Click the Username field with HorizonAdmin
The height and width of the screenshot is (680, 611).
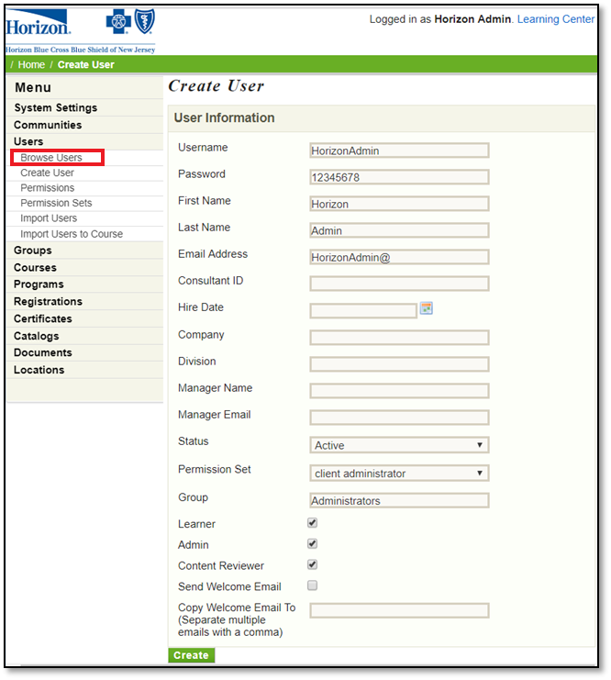(399, 150)
